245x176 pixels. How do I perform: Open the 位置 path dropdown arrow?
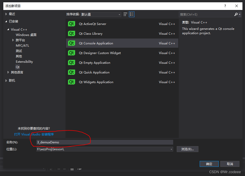pyautogui.click(x=171, y=149)
